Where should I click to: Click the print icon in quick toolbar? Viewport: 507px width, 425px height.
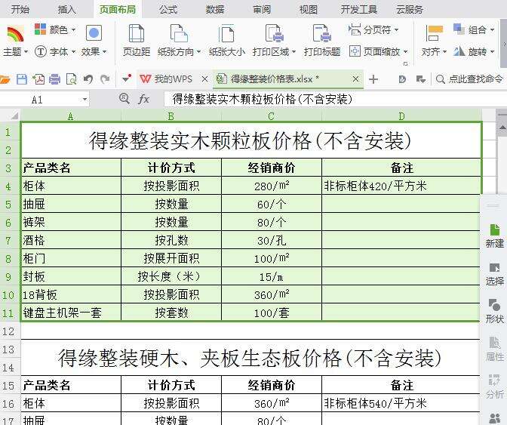click(x=54, y=79)
